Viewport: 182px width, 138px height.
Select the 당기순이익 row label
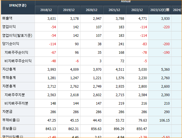click(11, 44)
